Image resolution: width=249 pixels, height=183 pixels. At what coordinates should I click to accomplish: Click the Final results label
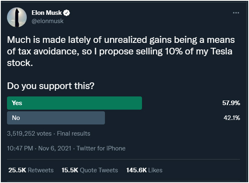pyautogui.click(x=74, y=134)
